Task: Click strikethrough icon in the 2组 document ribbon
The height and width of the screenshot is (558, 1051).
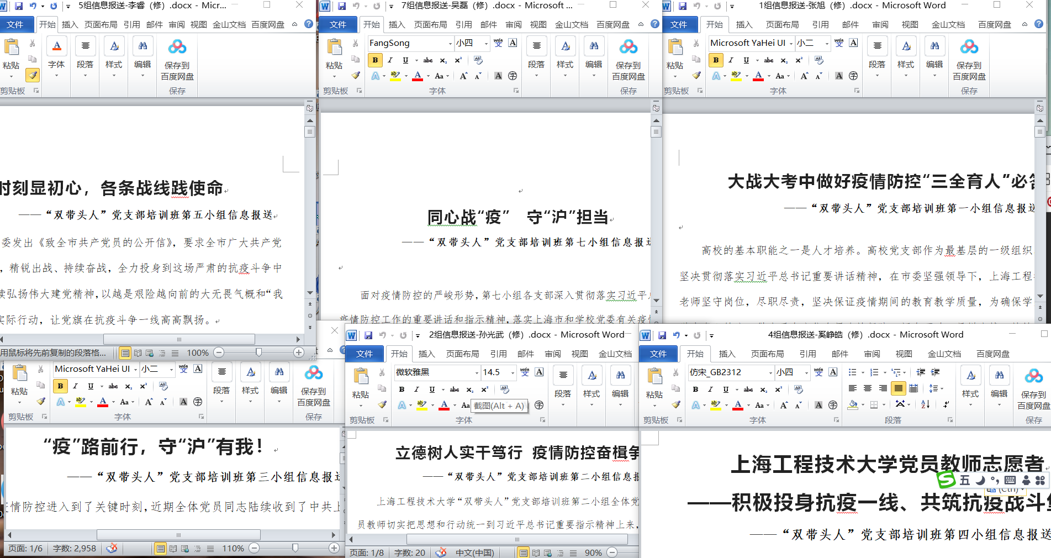Action: click(x=455, y=389)
